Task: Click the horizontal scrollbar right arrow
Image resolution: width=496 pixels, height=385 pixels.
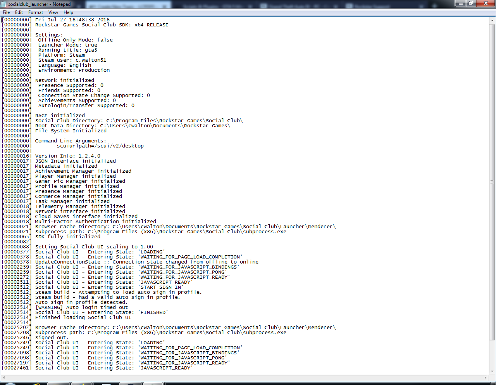Action: click(x=486, y=378)
